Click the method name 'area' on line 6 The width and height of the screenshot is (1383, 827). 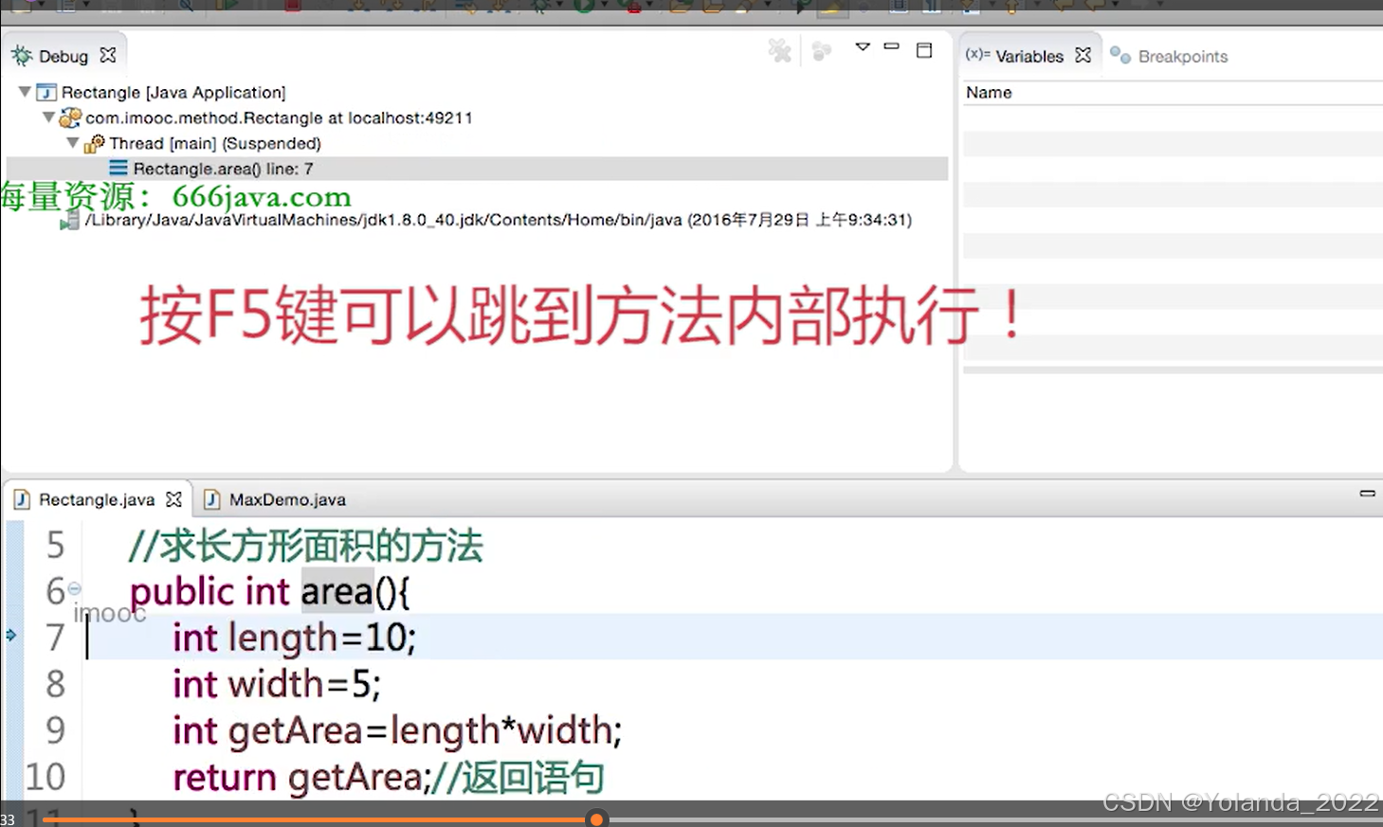(337, 591)
